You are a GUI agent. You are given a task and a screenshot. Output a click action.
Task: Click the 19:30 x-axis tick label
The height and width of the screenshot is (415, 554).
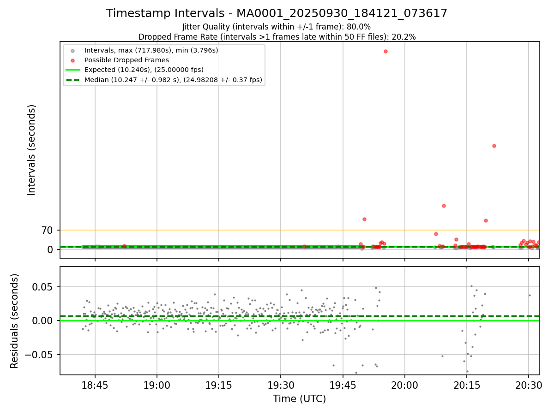click(281, 385)
